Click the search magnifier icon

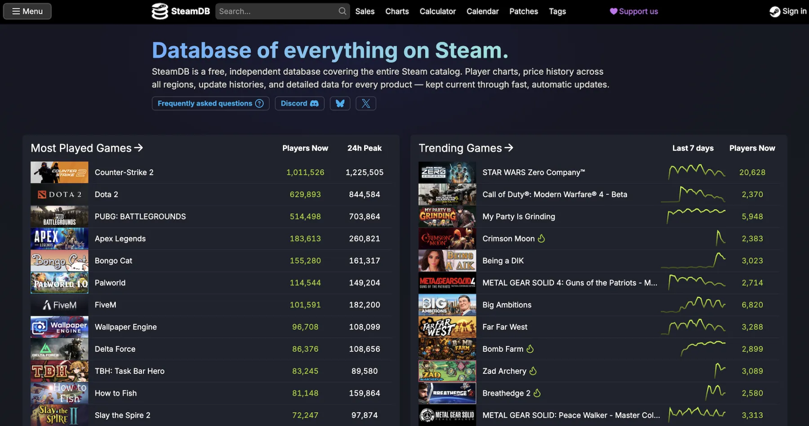coord(342,11)
